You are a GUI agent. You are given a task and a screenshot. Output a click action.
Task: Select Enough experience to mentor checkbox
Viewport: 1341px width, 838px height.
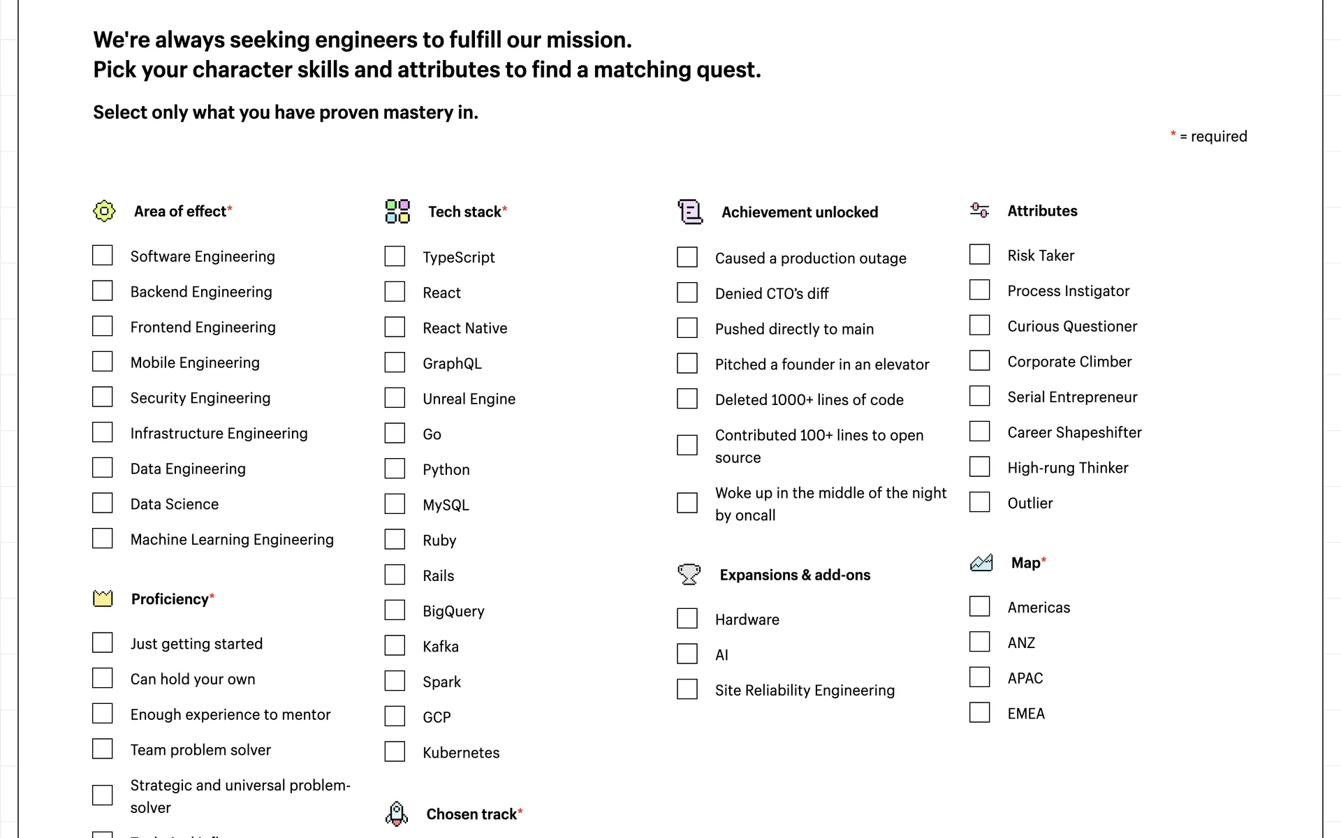pyautogui.click(x=103, y=713)
